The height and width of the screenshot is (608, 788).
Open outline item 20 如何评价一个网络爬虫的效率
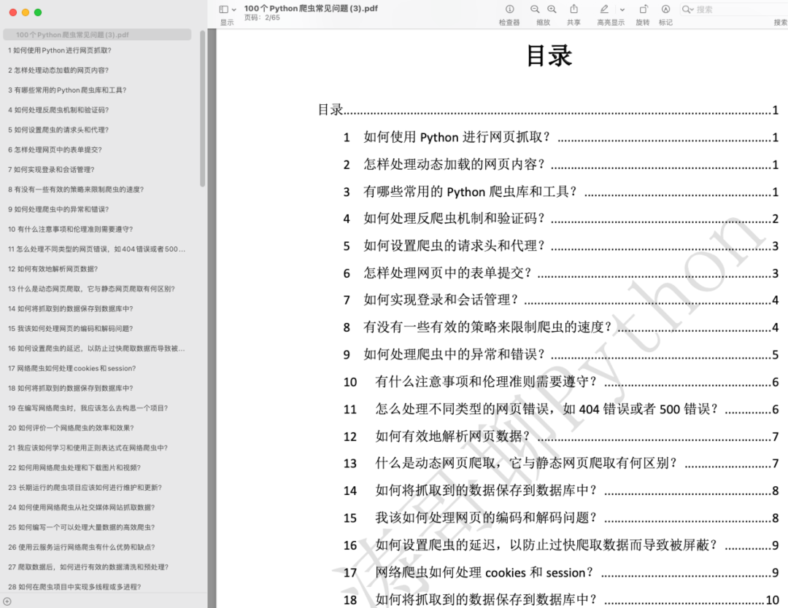coord(71,428)
